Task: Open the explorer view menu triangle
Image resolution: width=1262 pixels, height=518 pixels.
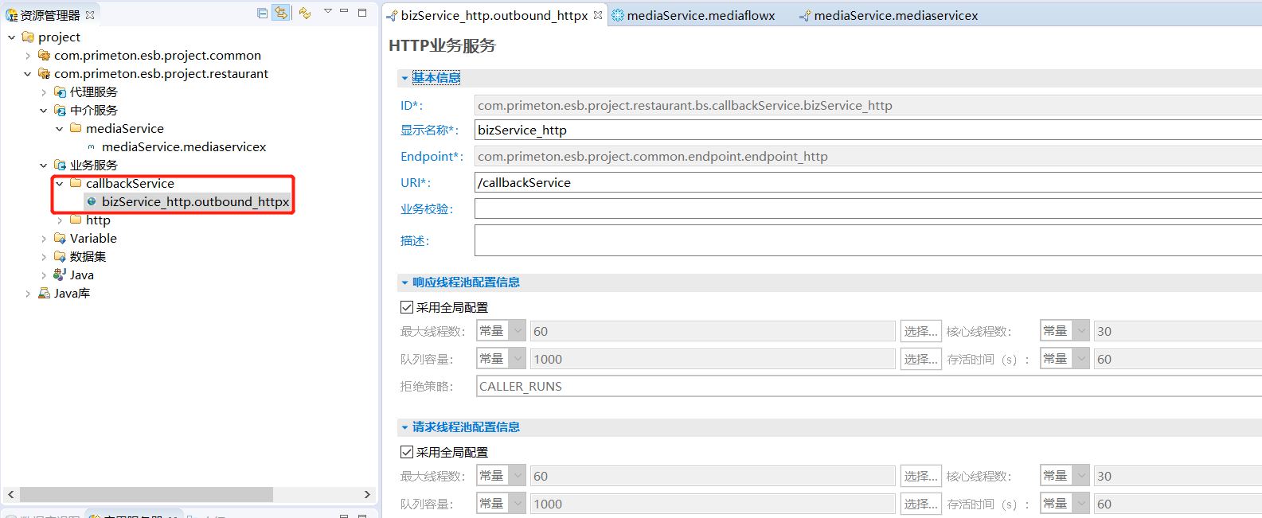Action: tap(327, 11)
